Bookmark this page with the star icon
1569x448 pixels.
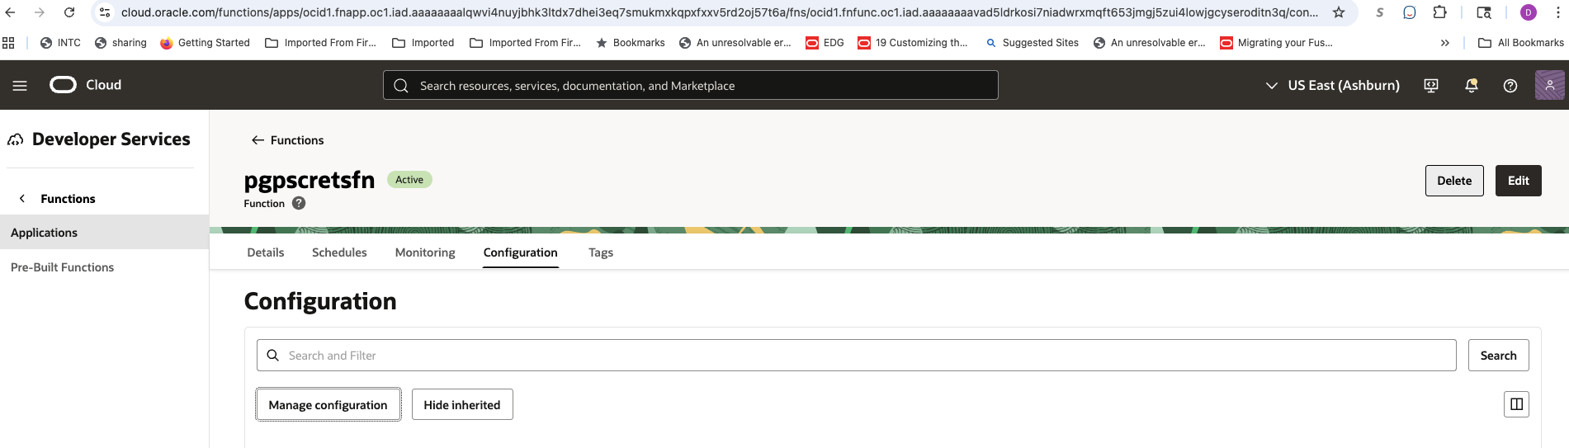tap(1339, 12)
